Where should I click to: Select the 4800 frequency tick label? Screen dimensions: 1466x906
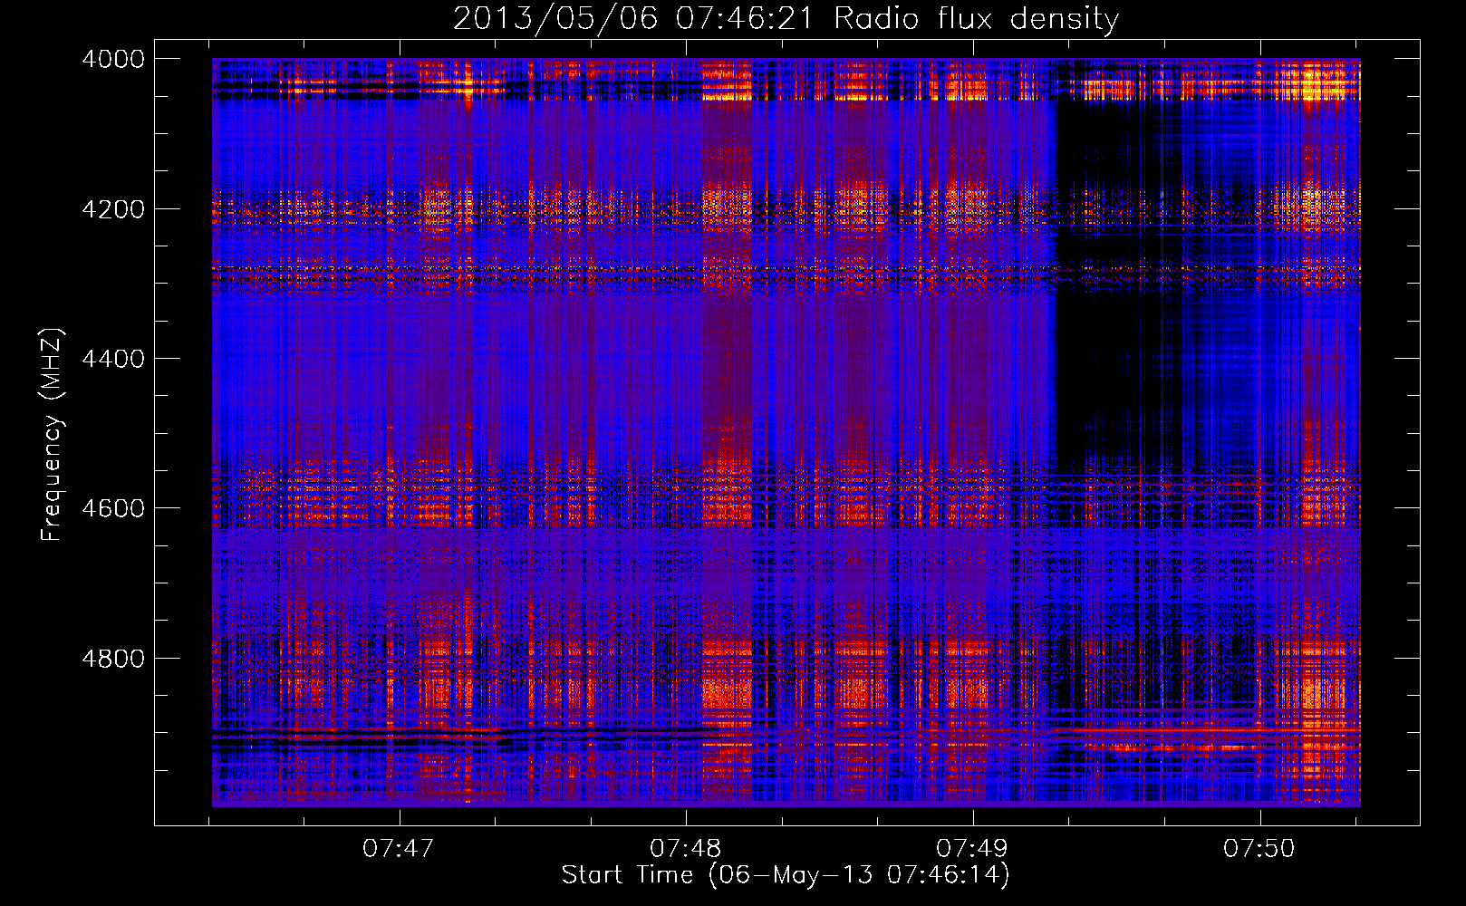113,659
